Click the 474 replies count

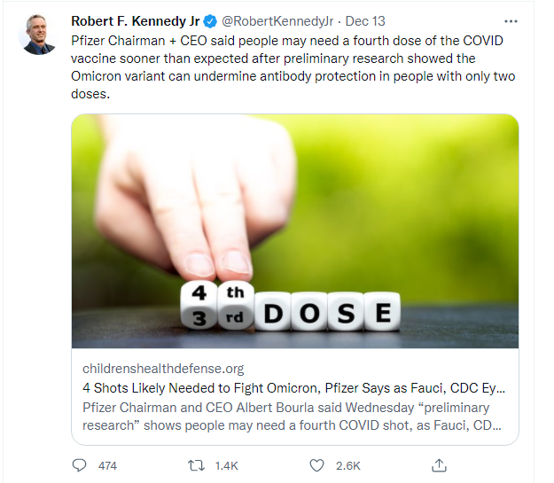(x=107, y=465)
